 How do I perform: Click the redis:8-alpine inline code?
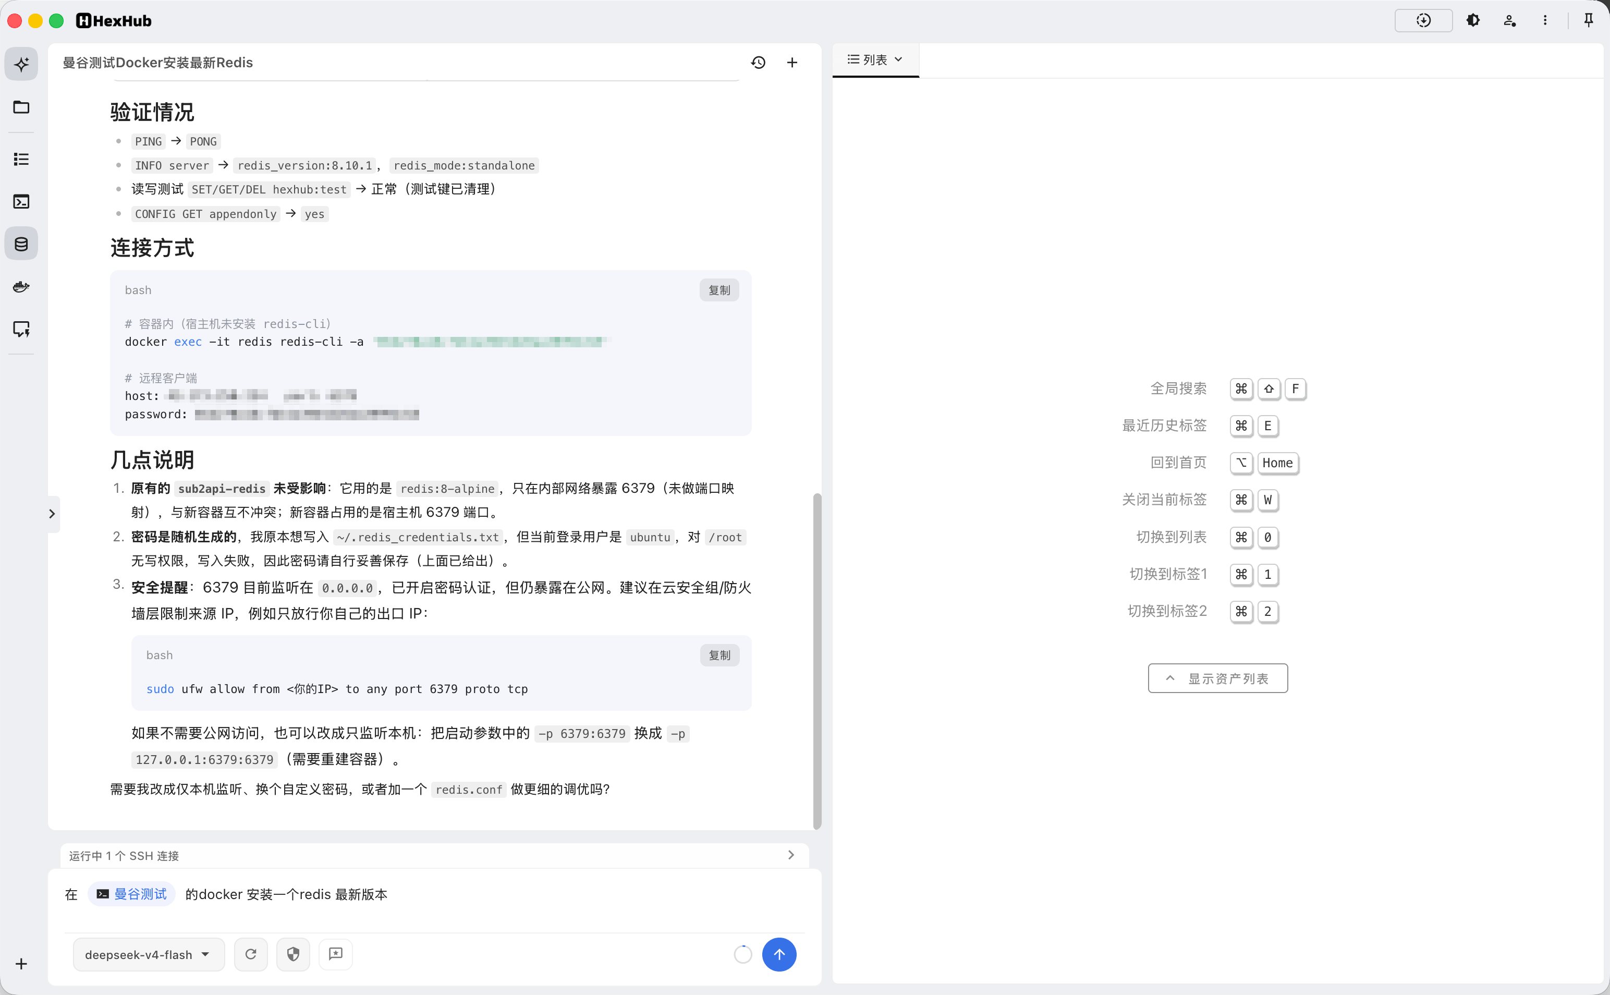447,489
